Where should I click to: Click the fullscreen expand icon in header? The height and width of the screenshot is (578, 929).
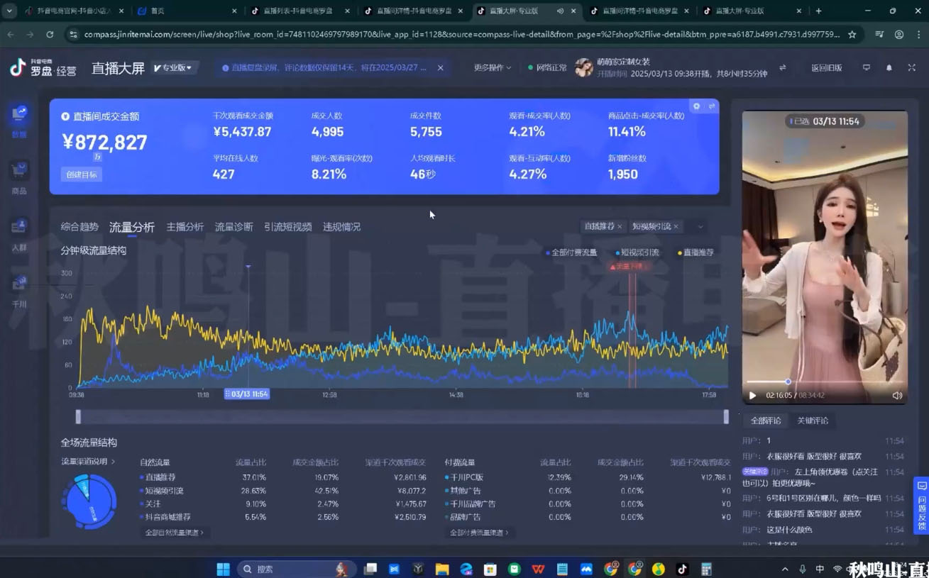click(x=911, y=68)
